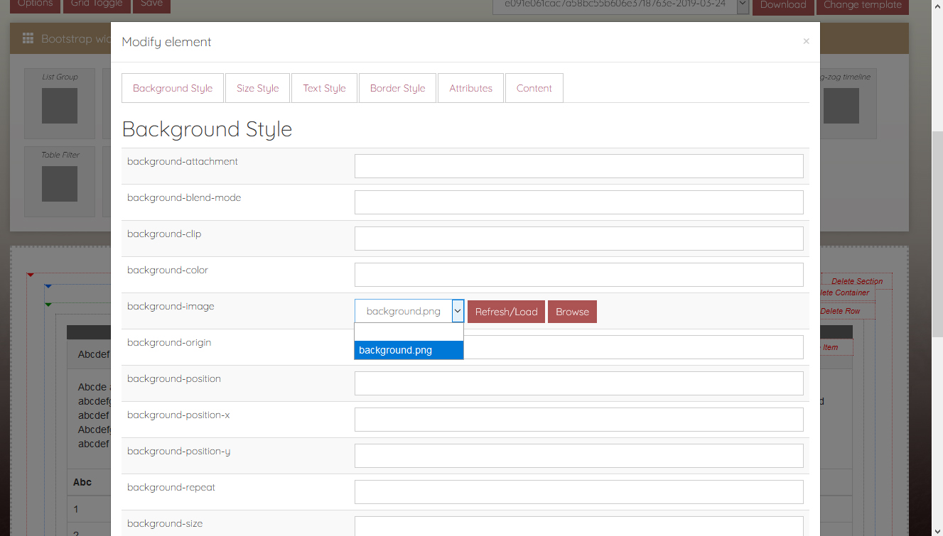
Task: Select the List Group widget thumbnail
Action: 60,106
